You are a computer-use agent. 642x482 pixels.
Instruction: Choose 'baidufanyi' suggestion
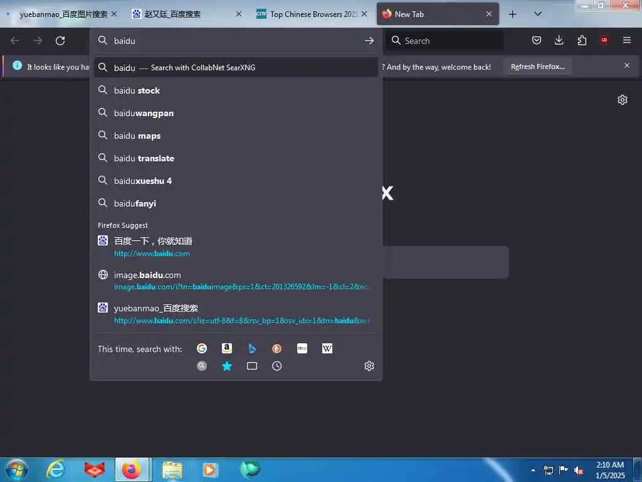coord(236,203)
